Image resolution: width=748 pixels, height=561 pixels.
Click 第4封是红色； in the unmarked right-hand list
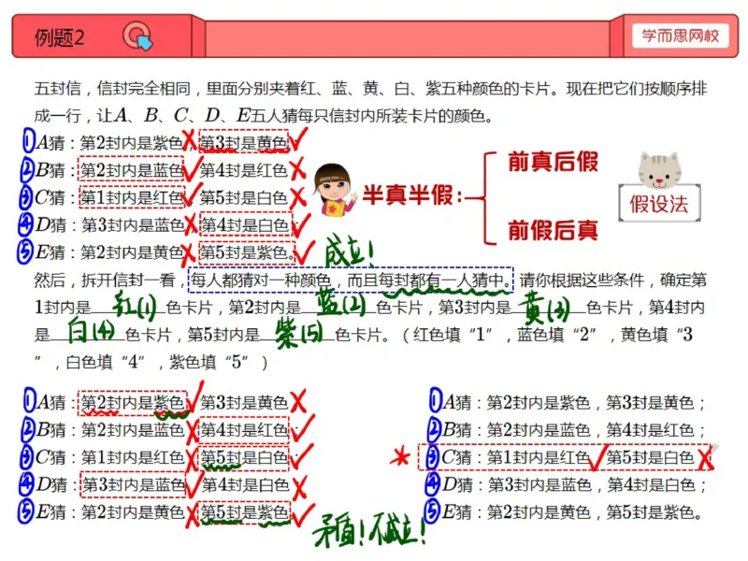point(656,430)
